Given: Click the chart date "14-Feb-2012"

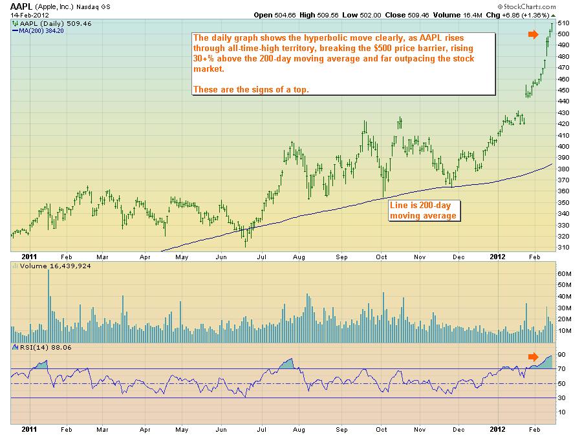Looking at the screenshot, I should 30,16.
